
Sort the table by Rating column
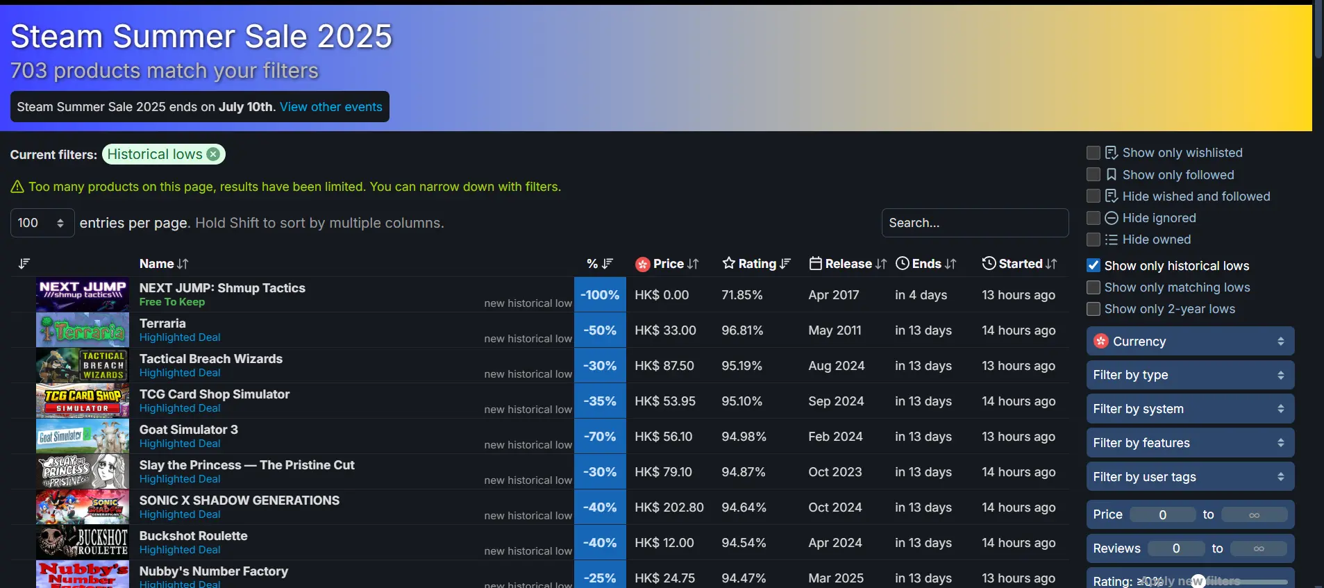[x=757, y=264]
